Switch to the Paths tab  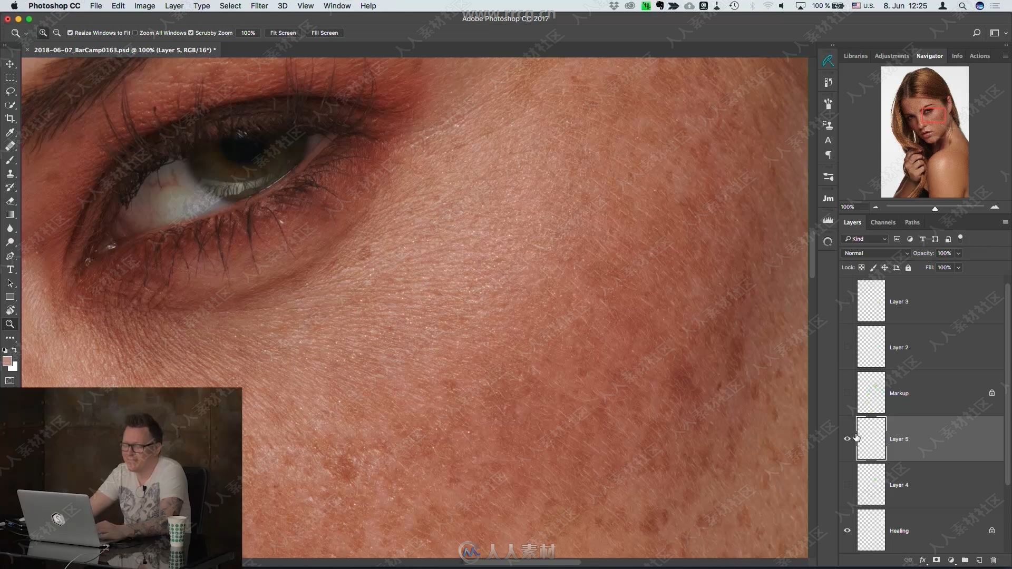pyautogui.click(x=912, y=222)
